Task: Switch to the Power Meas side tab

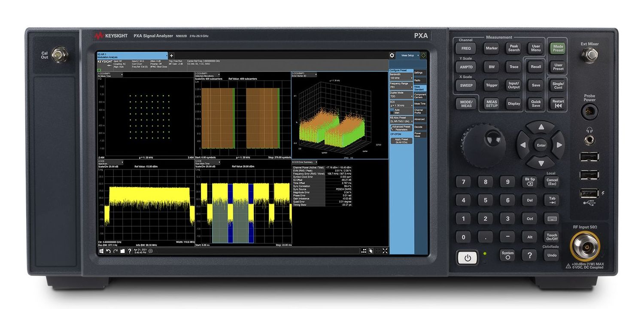Action: (x=420, y=135)
